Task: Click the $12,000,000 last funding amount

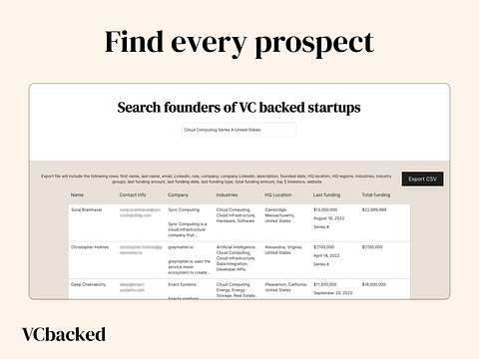Action: click(x=325, y=209)
